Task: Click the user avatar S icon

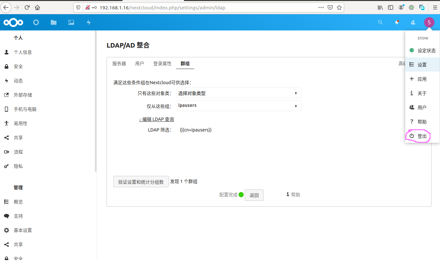Action: (429, 22)
